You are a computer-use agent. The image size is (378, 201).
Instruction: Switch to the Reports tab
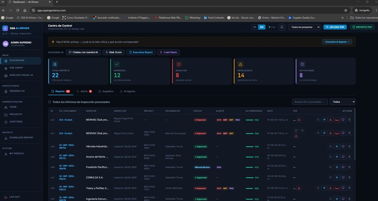(x=60, y=91)
